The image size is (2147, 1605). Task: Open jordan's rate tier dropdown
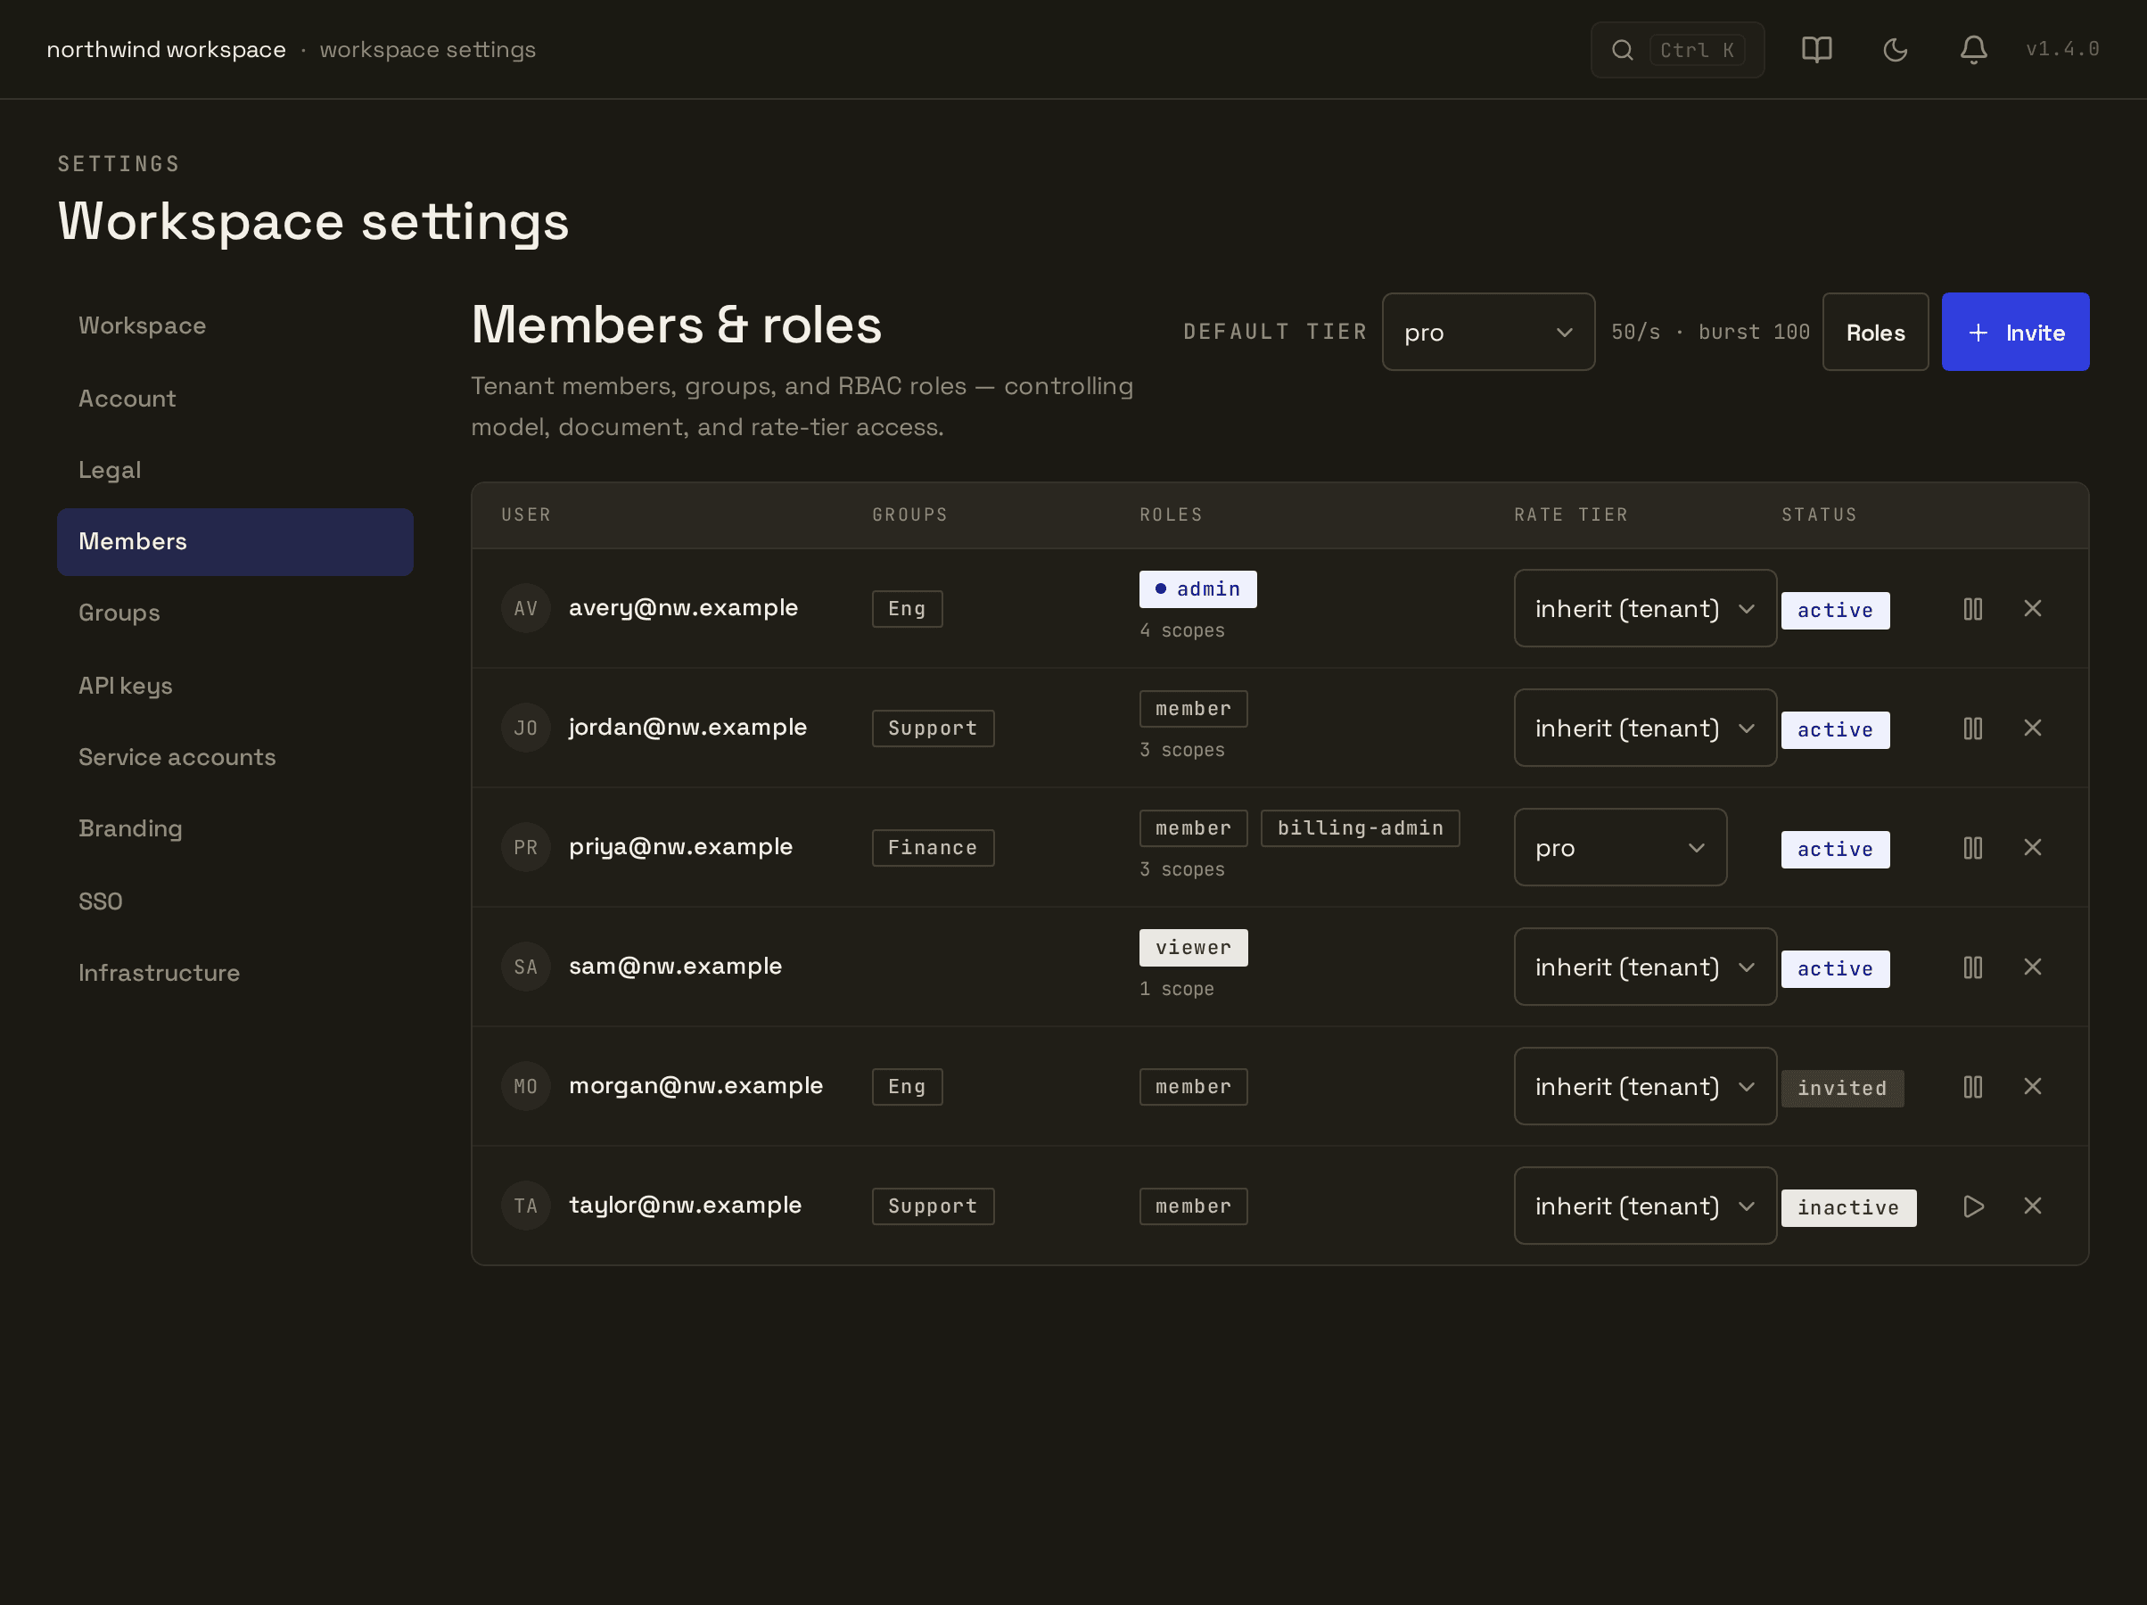(1645, 728)
